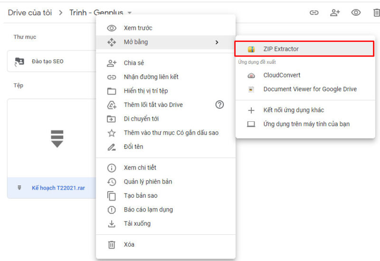Image resolution: width=380 pixels, height=261 pixels.
Task: Click the get link icon in top toolbar
Action: 314,13
